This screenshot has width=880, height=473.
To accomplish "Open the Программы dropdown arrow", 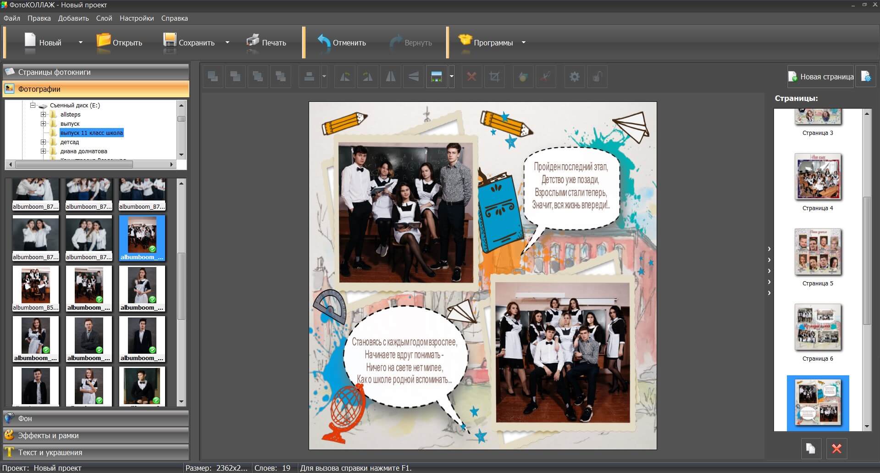I will pos(524,42).
